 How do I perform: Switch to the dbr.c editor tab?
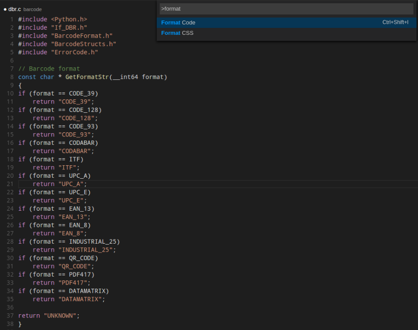point(15,8)
